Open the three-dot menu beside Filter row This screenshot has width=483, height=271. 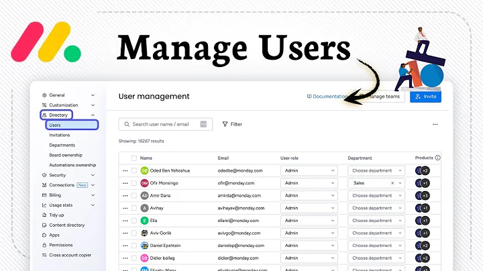coord(435,124)
